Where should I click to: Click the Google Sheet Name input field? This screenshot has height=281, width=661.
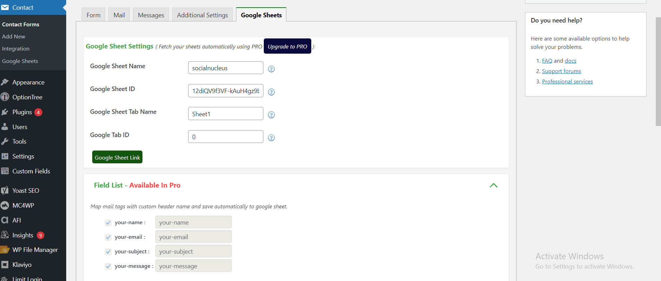226,68
